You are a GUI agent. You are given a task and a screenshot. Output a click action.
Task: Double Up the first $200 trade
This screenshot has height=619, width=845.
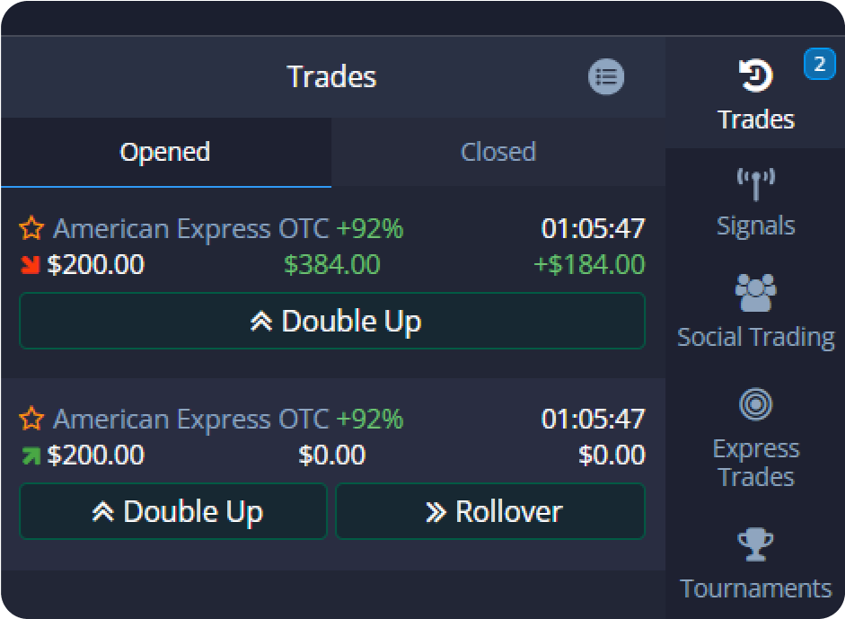pyautogui.click(x=332, y=321)
